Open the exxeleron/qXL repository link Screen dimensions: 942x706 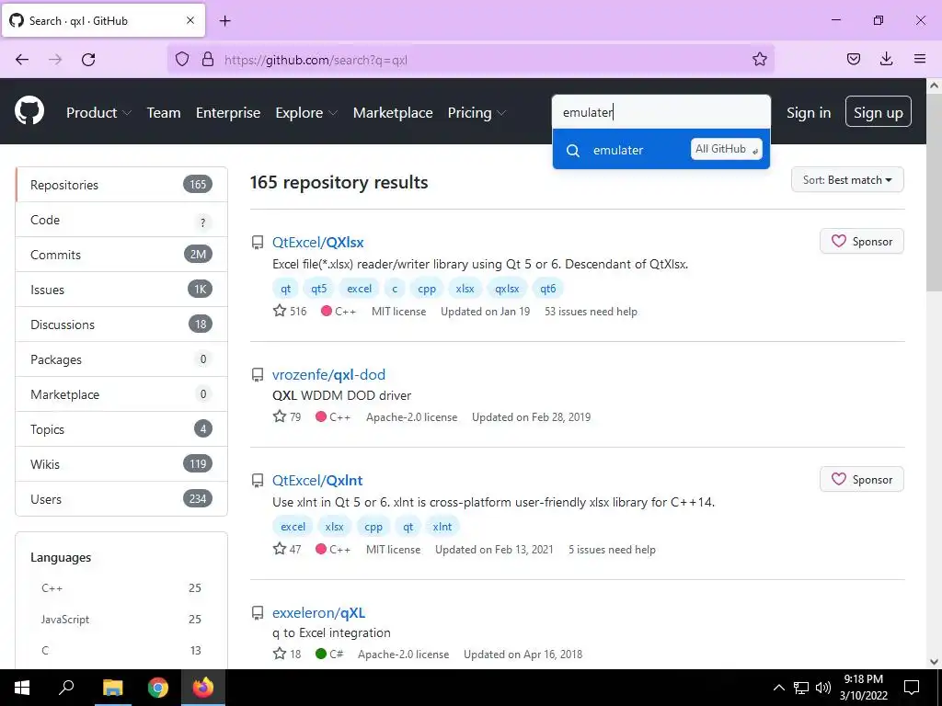pyautogui.click(x=318, y=612)
